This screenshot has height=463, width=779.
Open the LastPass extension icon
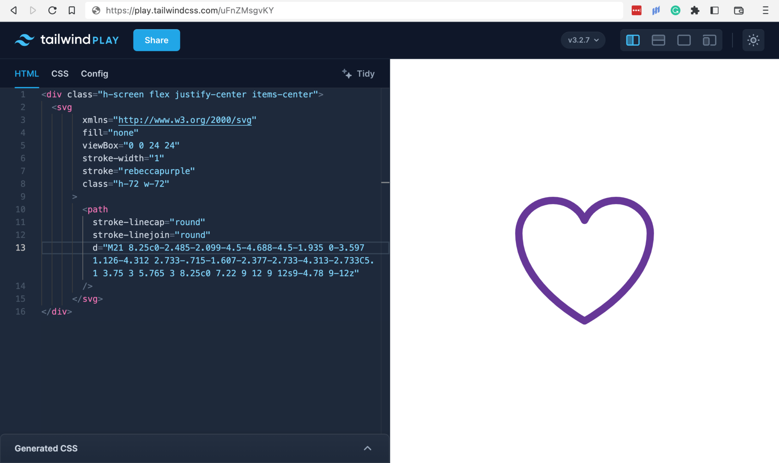click(637, 10)
